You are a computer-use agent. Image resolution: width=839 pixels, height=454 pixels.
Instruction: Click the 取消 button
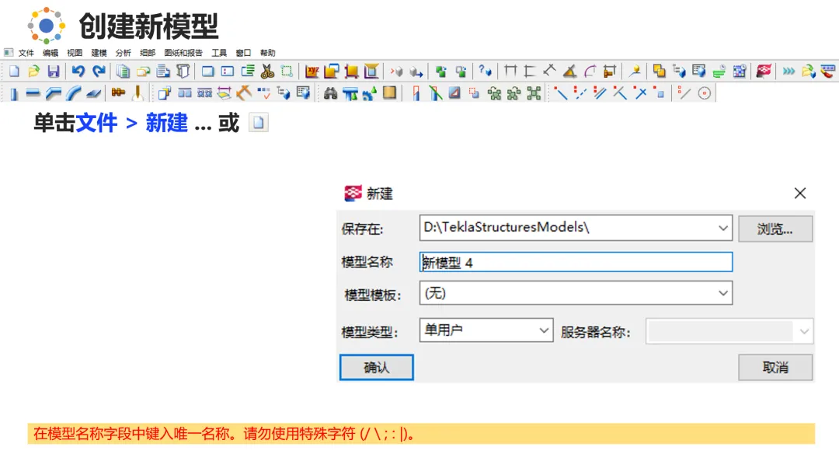click(775, 367)
